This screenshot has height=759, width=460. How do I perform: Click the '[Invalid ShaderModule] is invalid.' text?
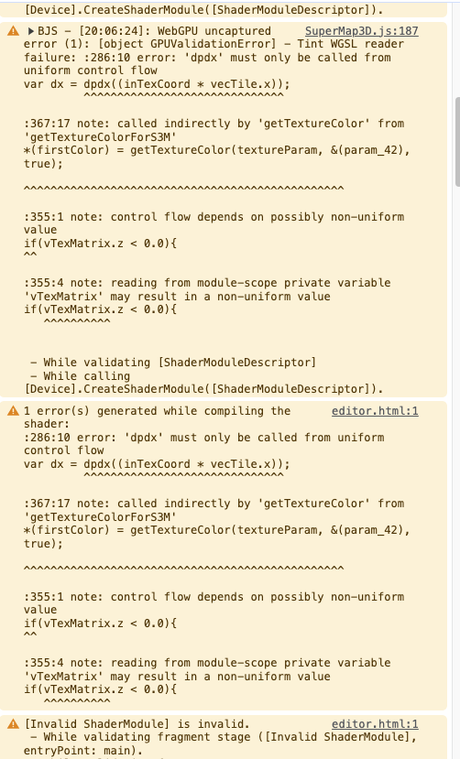point(137,724)
